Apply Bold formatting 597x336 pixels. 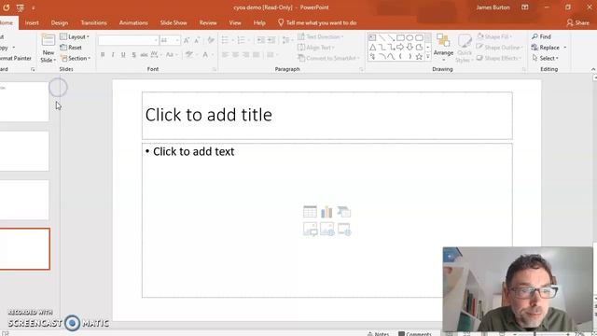coord(103,55)
